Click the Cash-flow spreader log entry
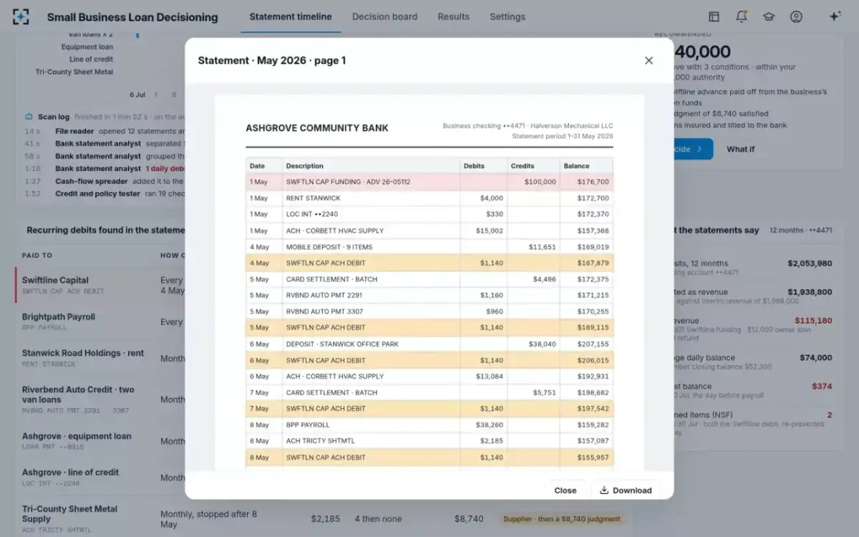Viewport: 859px width, 537px height. pos(104,181)
